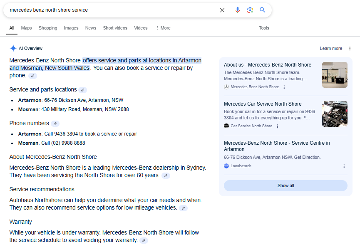Open three-dot menu for Mercedes-Benz North Shore source
360x247 pixels.
[x=284, y=87]
